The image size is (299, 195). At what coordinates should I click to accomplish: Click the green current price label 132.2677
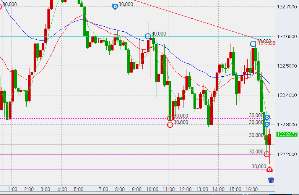point(287,134)
